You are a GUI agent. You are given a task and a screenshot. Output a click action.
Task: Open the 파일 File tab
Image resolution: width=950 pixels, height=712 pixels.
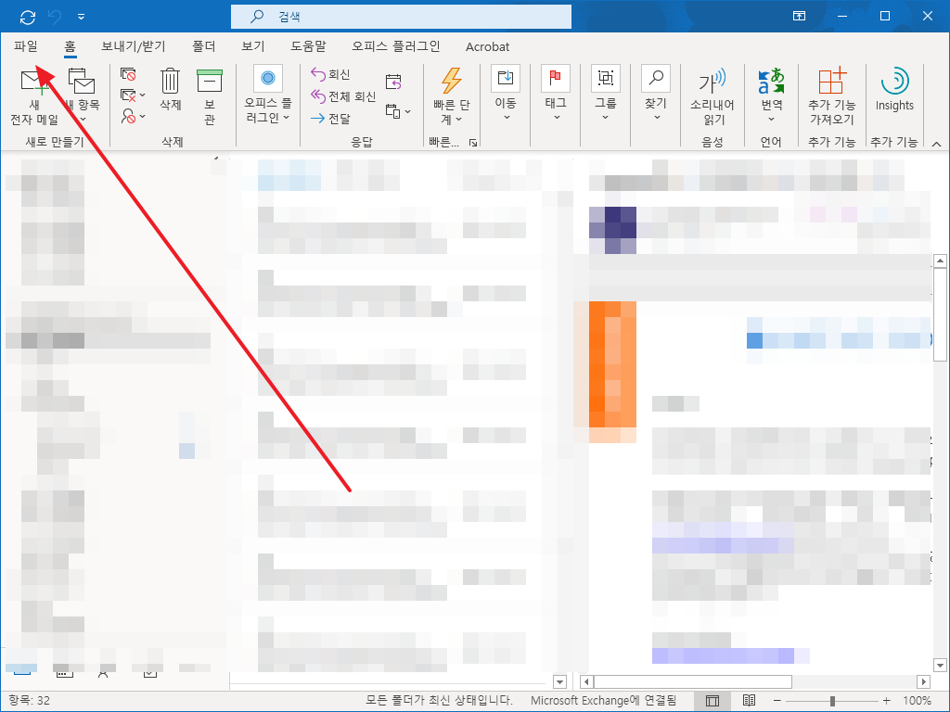(x=26, y=46)
